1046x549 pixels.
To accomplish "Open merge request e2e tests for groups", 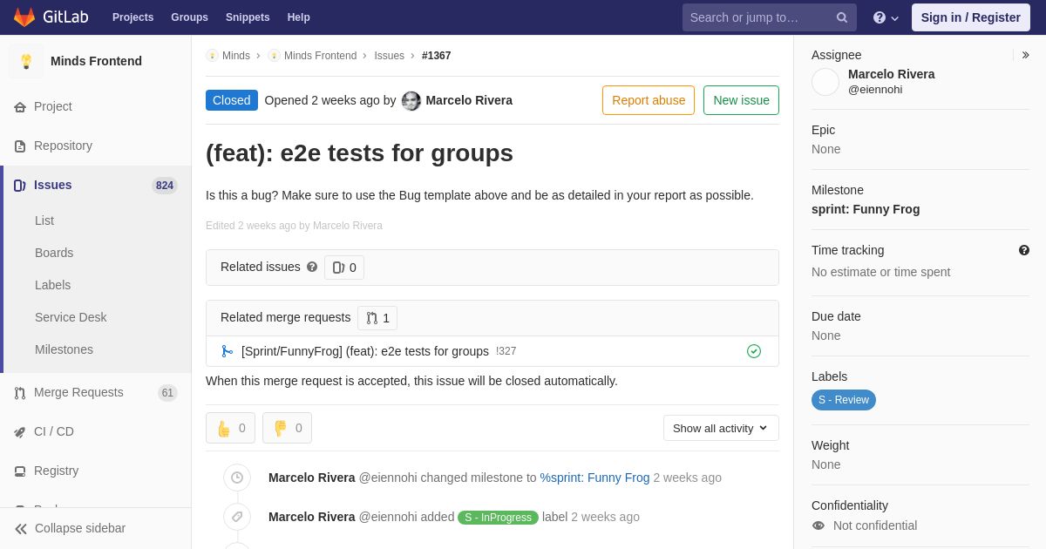I will coord(365,351).
